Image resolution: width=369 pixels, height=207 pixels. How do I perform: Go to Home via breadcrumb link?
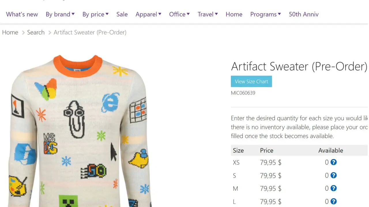click(10, 32)
